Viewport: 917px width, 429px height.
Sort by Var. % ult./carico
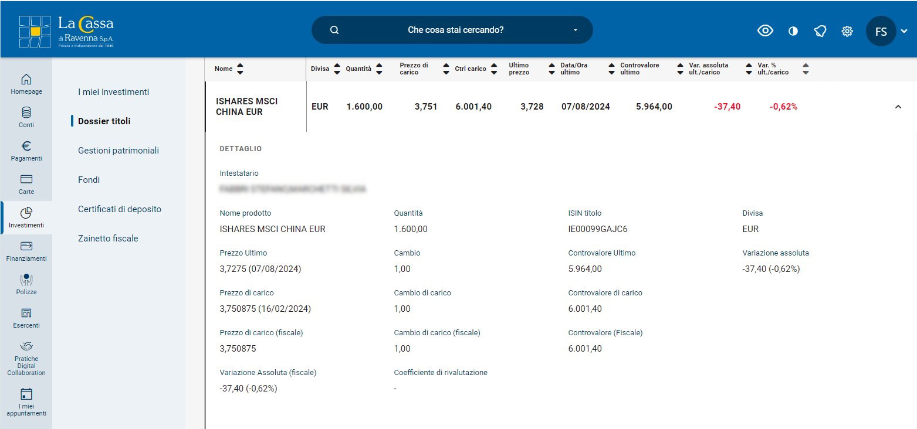806,69
